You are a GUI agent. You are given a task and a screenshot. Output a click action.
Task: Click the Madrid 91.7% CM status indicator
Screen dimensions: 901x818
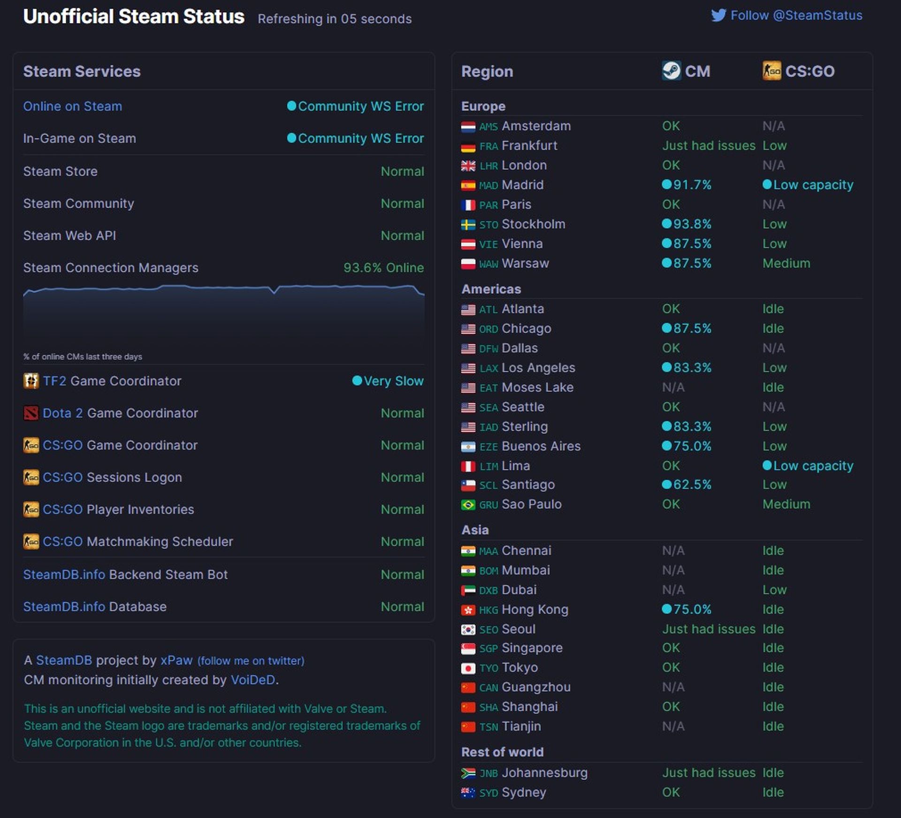click(x=687, y=185)
